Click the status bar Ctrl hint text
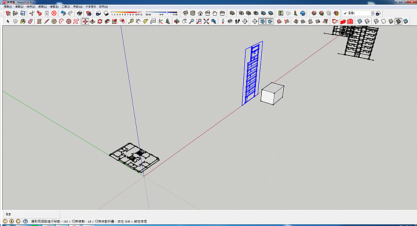The image size is (417, 226). 74,221
